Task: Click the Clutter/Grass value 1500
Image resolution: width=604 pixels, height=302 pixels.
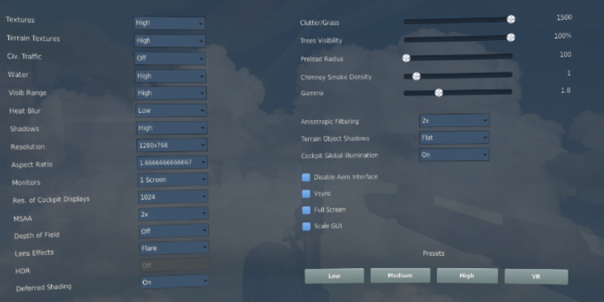Action: coord(564,18)
